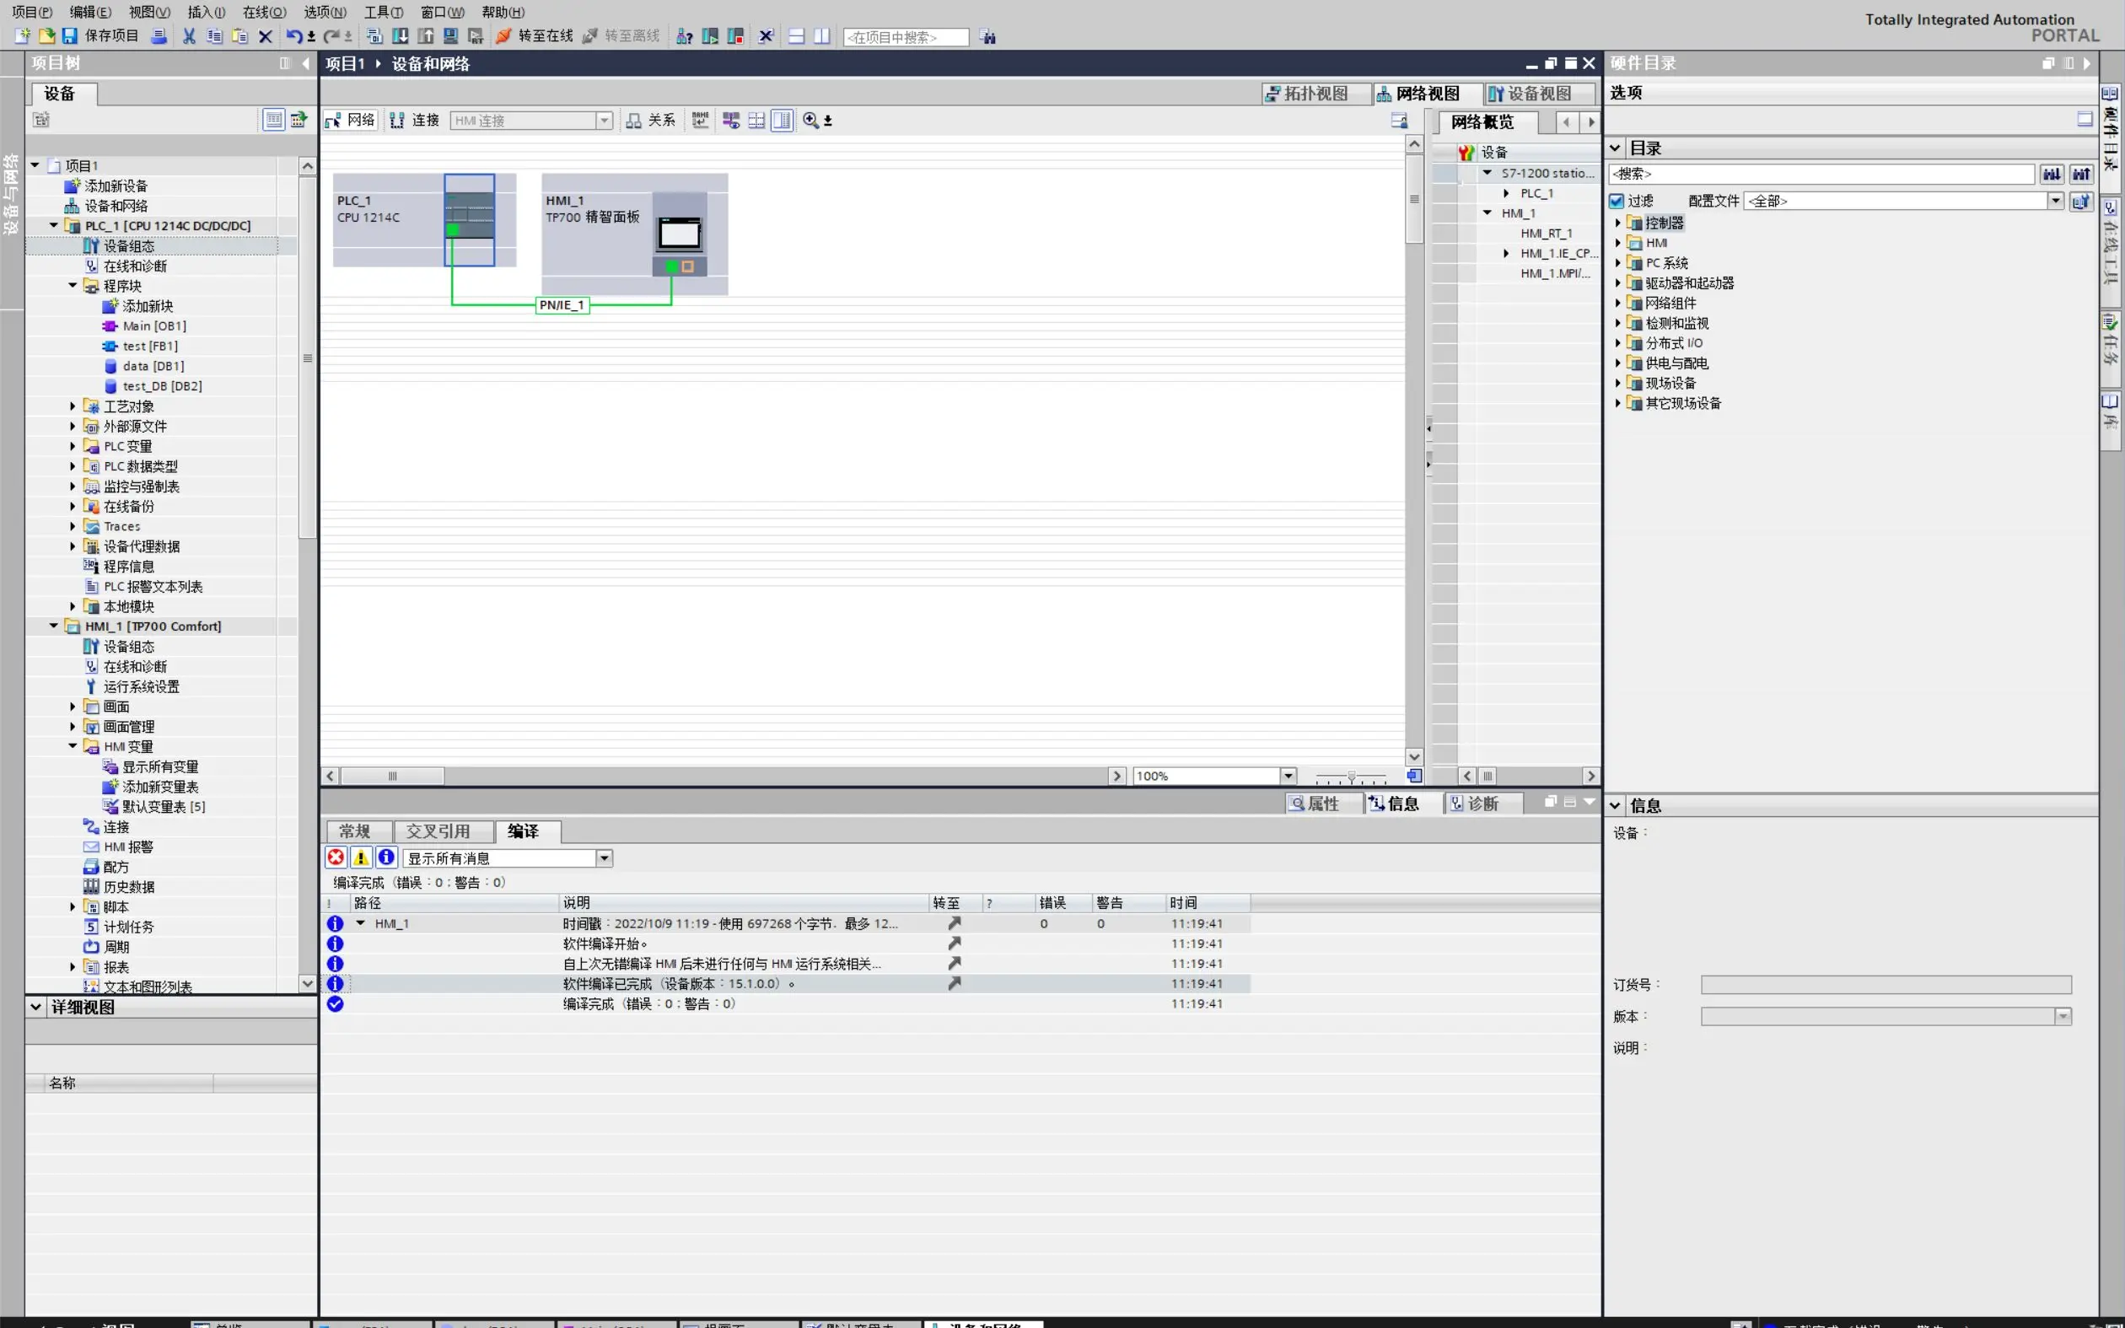Click the Copy icon in the toolbar
The image size is (2125, 1328).
(x=214, y=36)
